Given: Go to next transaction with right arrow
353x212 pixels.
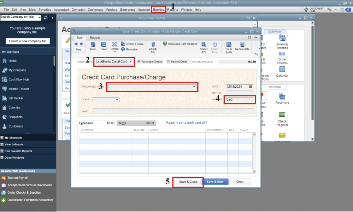Looking at the screenshot, I should (x=81, y=44).
